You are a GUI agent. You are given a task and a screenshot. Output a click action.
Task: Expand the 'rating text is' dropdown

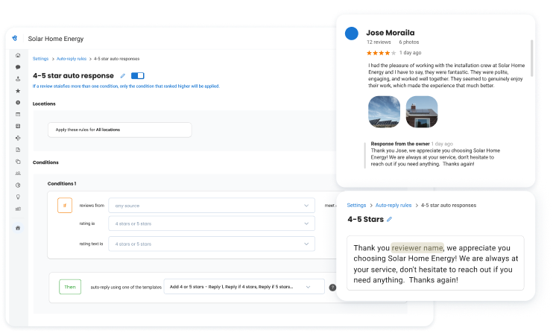pyautogui.click(x=212, y=244)
